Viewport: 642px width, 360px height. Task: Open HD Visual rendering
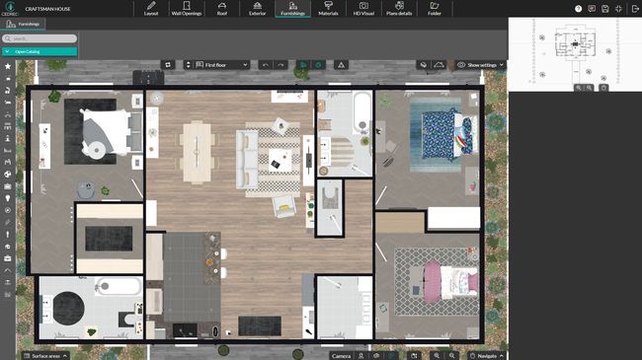(363, 9)
